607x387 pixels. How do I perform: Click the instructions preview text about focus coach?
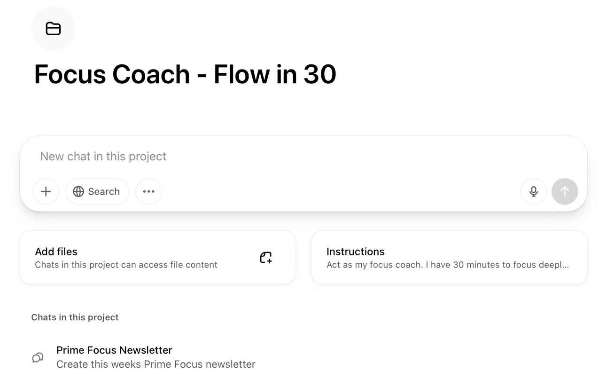(447, 265)
